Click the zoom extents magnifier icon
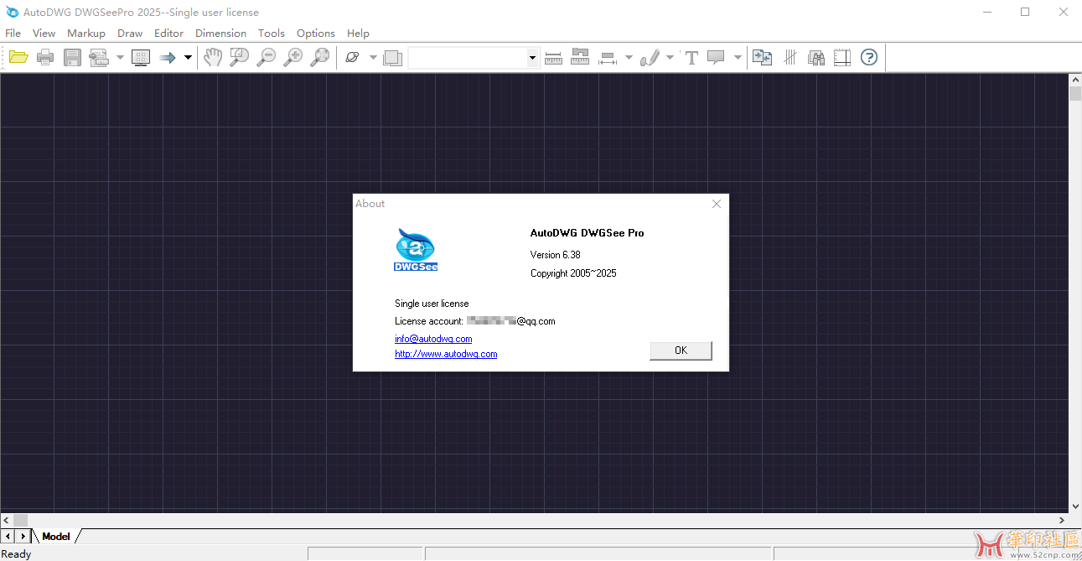The height and width of the screenshot is (561, 1082). [x=320, y=57]
